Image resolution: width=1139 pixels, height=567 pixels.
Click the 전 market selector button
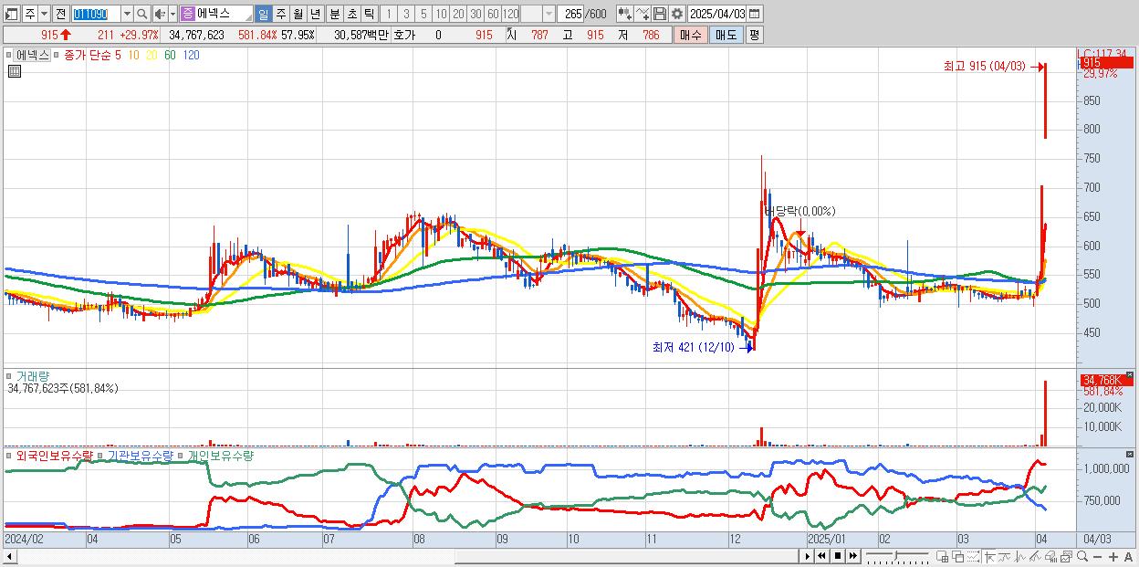[60, 14]
